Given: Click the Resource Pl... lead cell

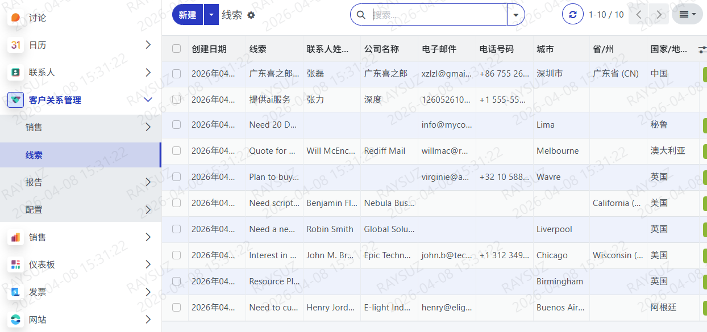Looking at the screenshot, I should (x=274, y=281).
